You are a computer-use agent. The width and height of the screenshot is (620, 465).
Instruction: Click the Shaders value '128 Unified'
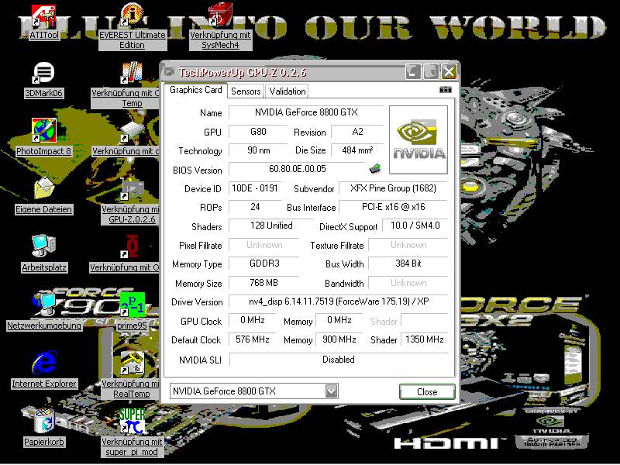[x=271, y=226]
